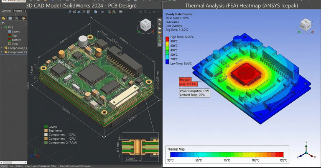Select the Layers tree item
The width and height of the screenshot is (321, 168).
tap(14, 32)
